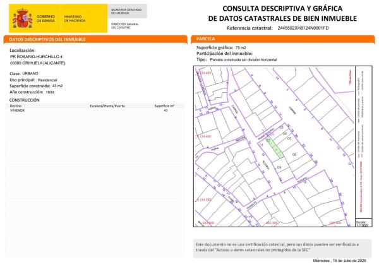The image size is (379, 267).
Task: Click the address 'PR ROSARIO-HURCHILLO 4'
Action: [36, 57]
